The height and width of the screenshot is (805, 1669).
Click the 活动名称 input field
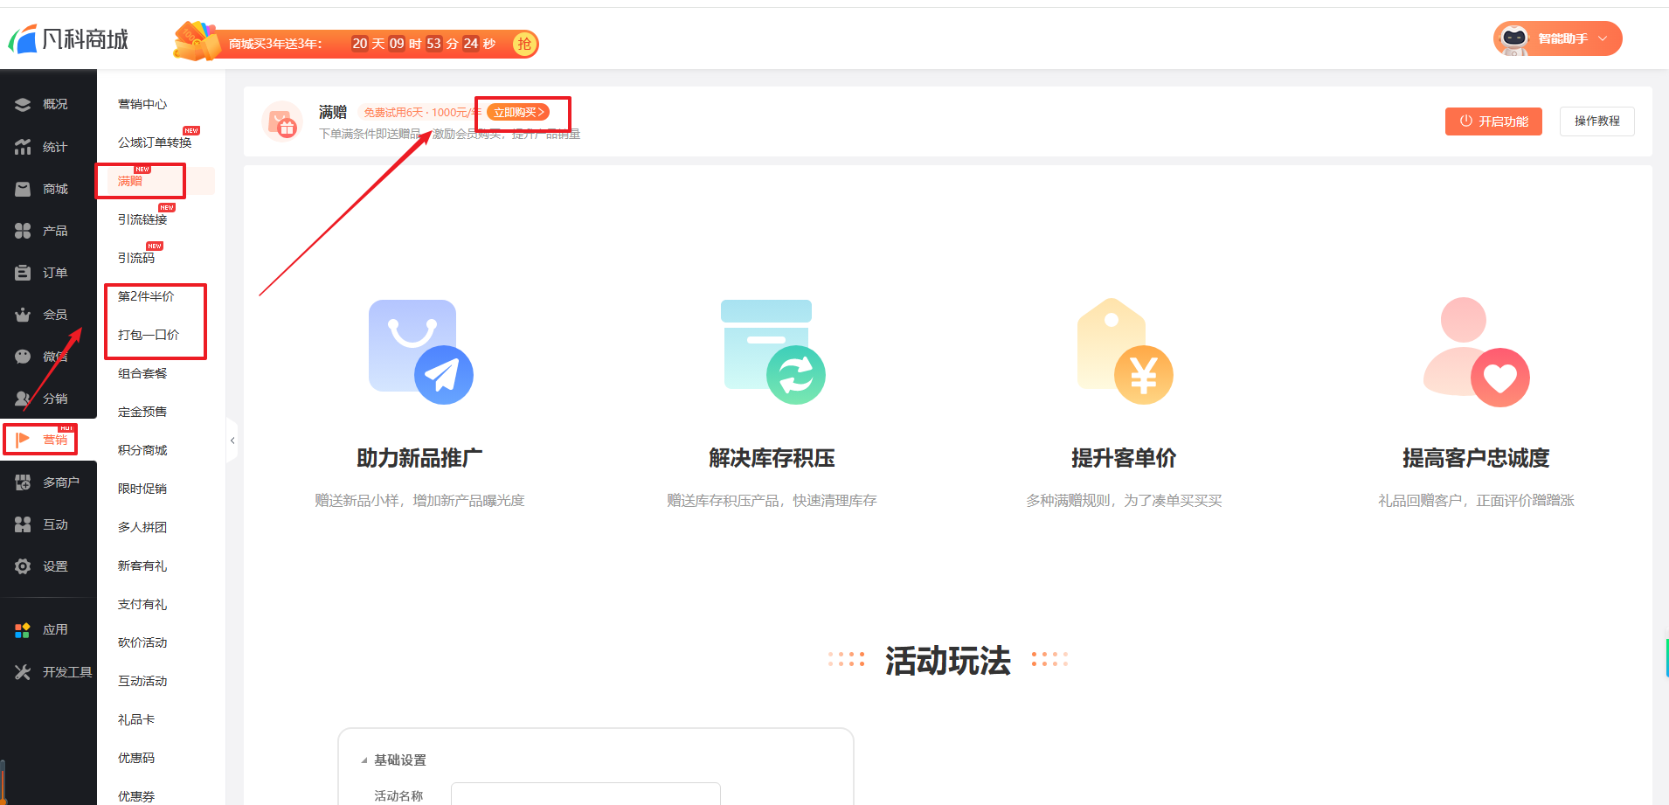pyautogui.click(x=585, y=795)
